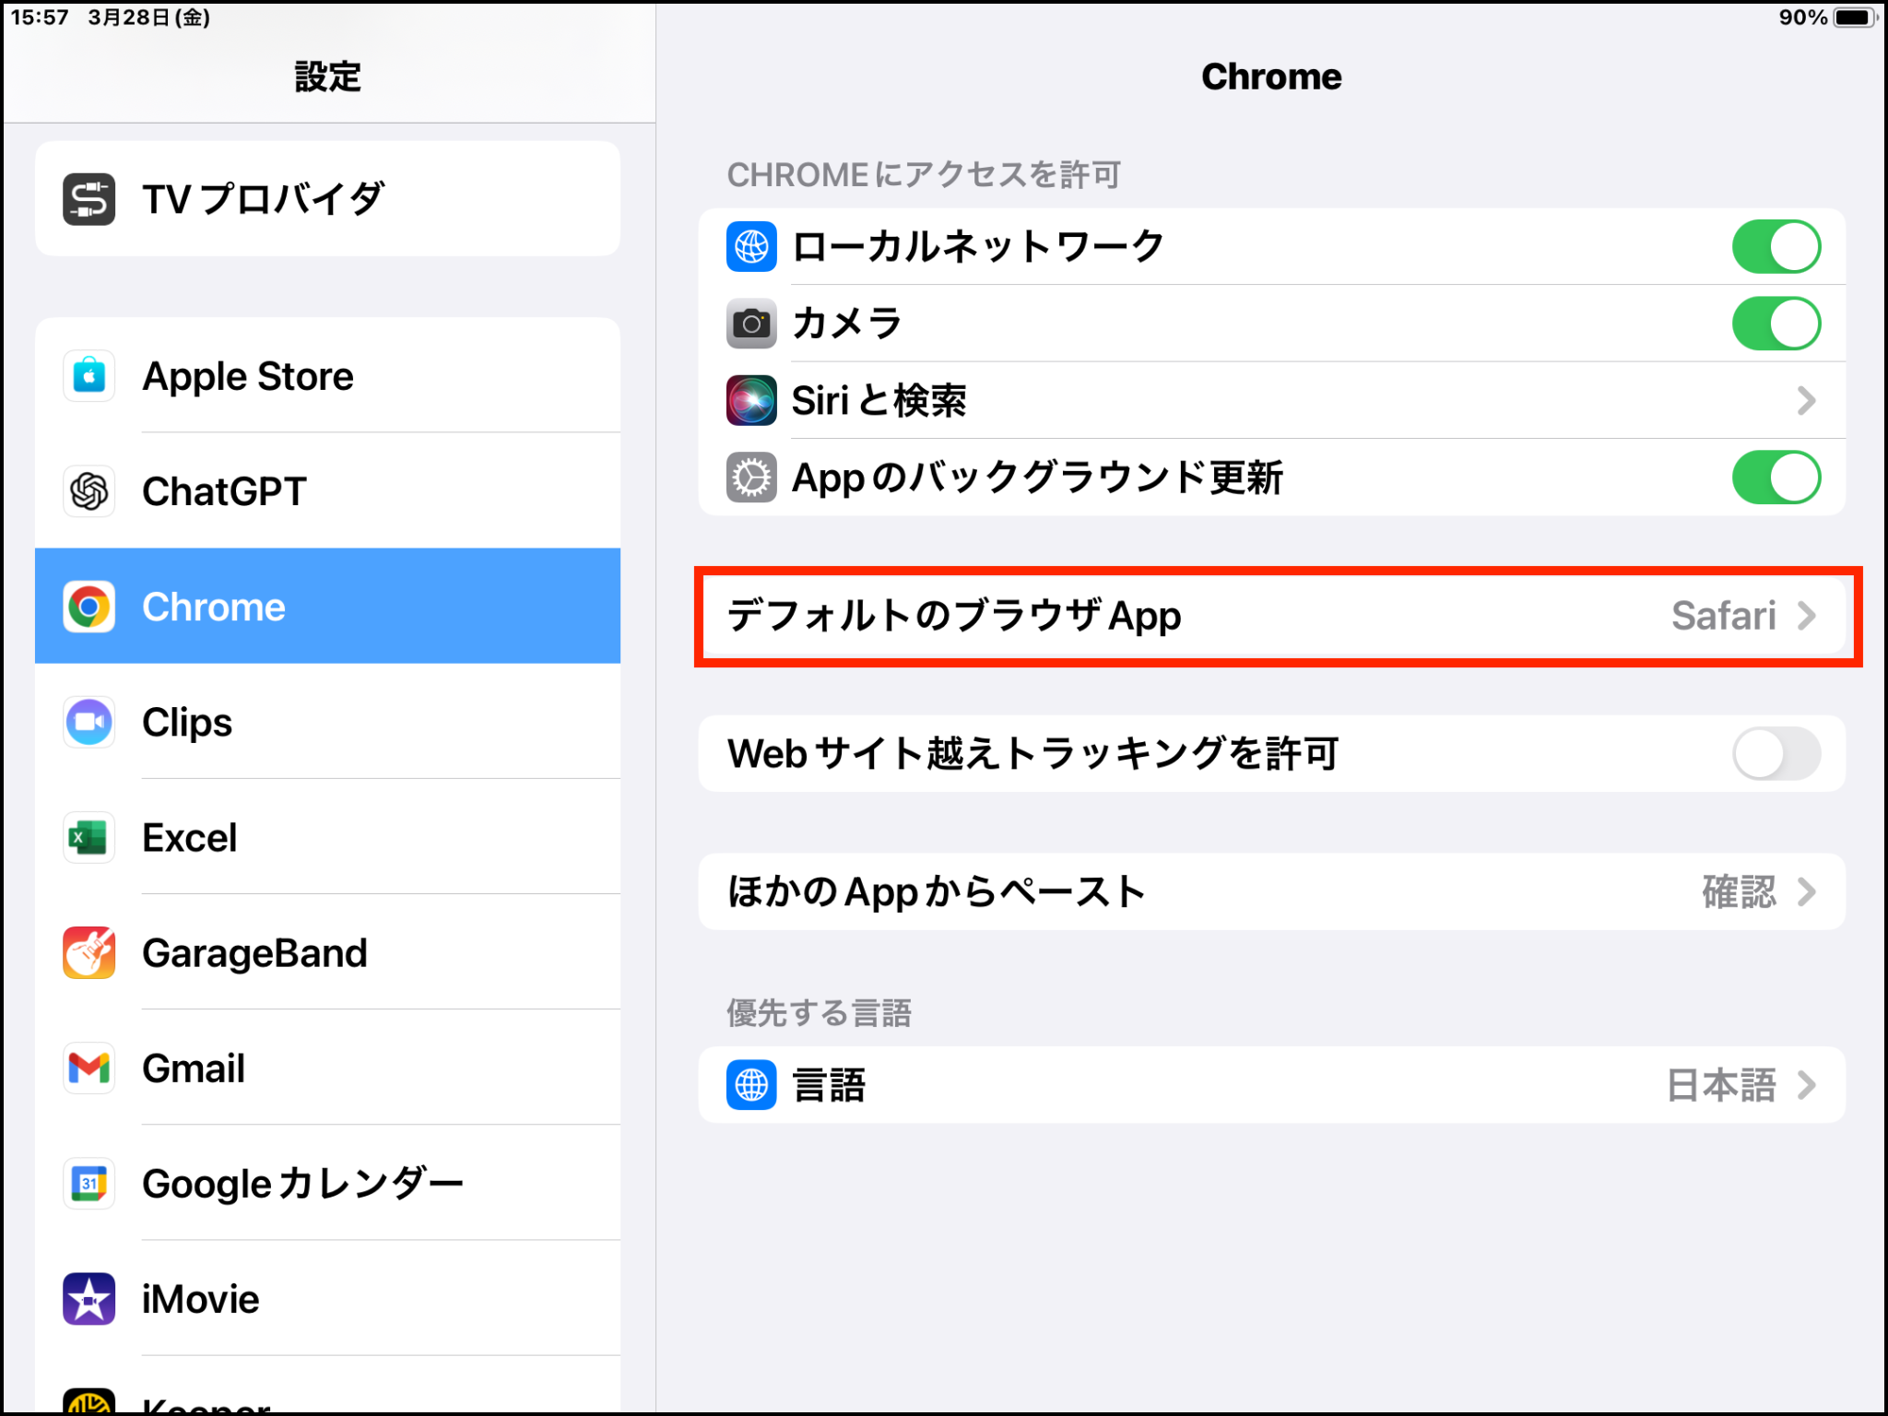Tap the background refresh gear icon

coord(751,478)
